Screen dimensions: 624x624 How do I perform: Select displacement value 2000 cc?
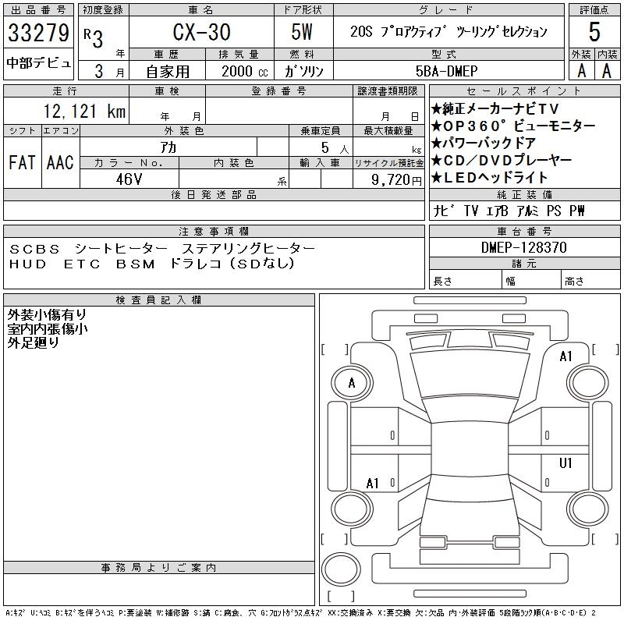(245, 71)
